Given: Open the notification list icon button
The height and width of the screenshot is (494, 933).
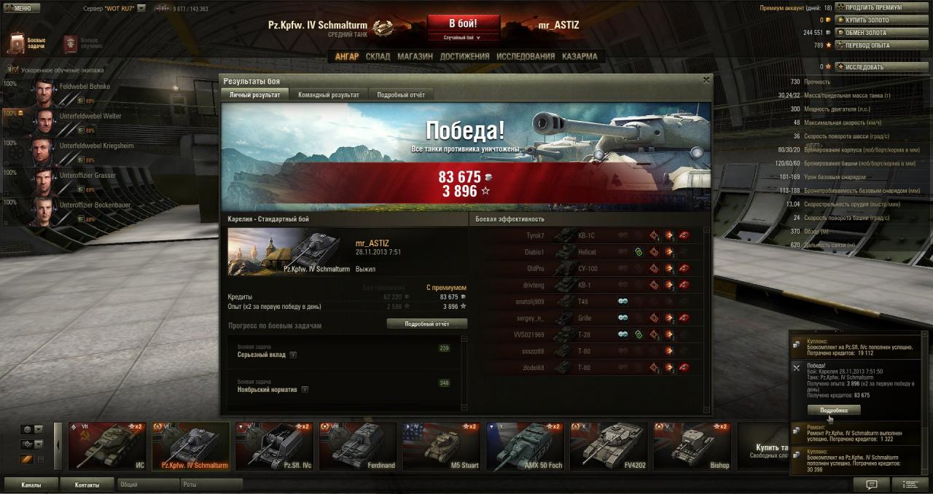Looking at the screenshot, I should point(910,485).
